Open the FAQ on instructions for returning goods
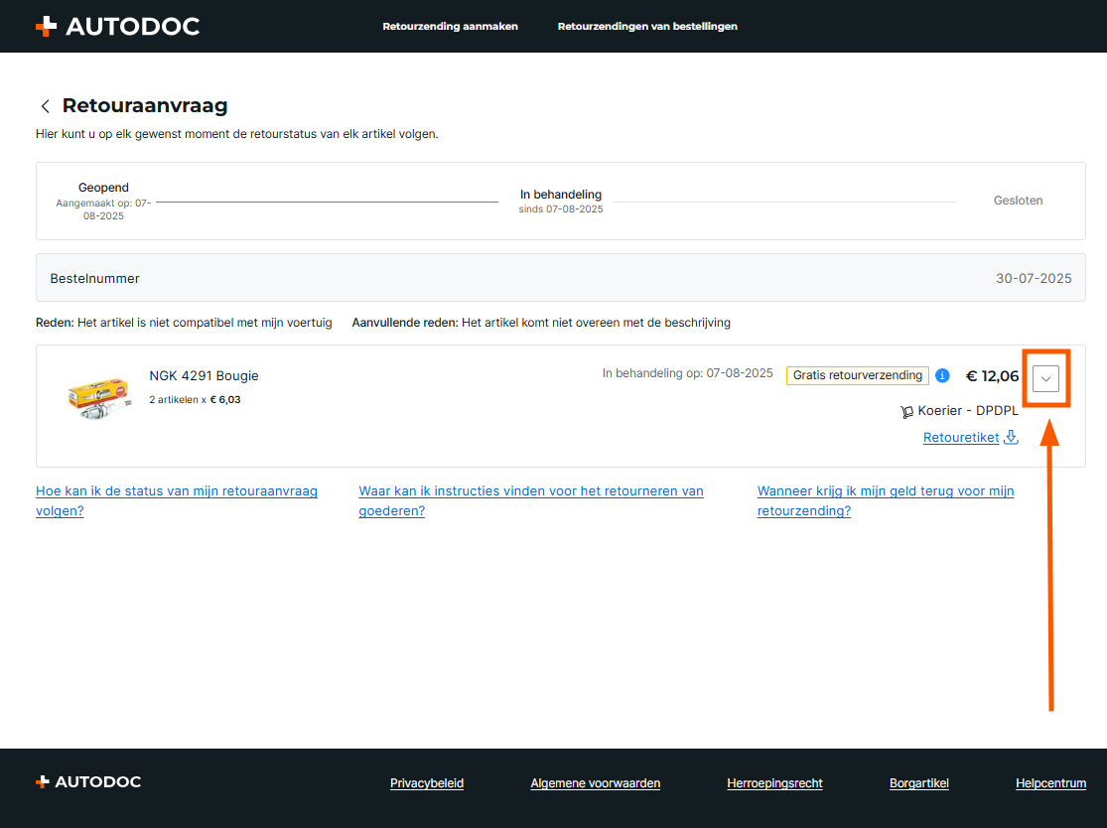The height and width of the screenshot is (828, 1107). pos(530,500)
